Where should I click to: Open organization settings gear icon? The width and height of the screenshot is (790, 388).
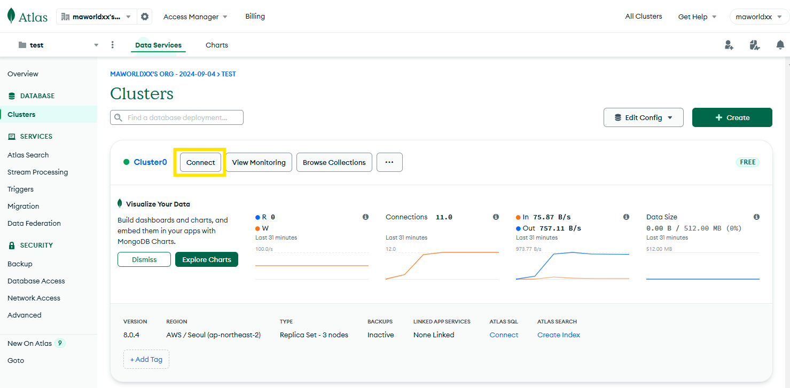point(145,17)
